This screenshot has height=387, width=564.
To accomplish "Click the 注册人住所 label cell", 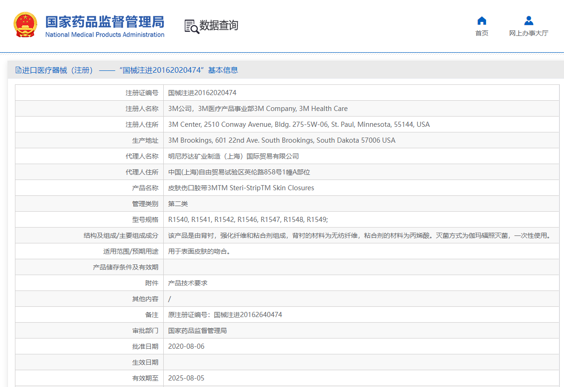I will [90, 124].
